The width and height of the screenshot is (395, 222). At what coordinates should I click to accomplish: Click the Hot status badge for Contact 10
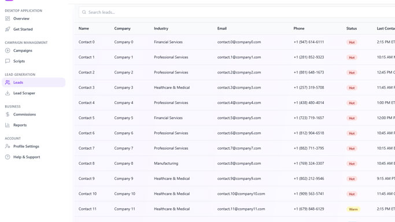coord(352,194)
